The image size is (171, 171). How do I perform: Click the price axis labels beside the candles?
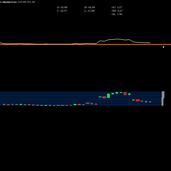click(163, 98)
